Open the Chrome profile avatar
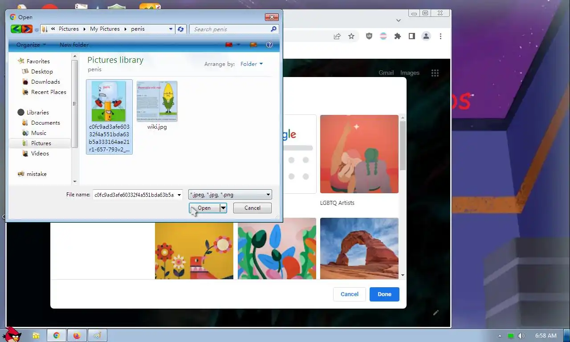The image size is (570, 342). coord(426,37)
